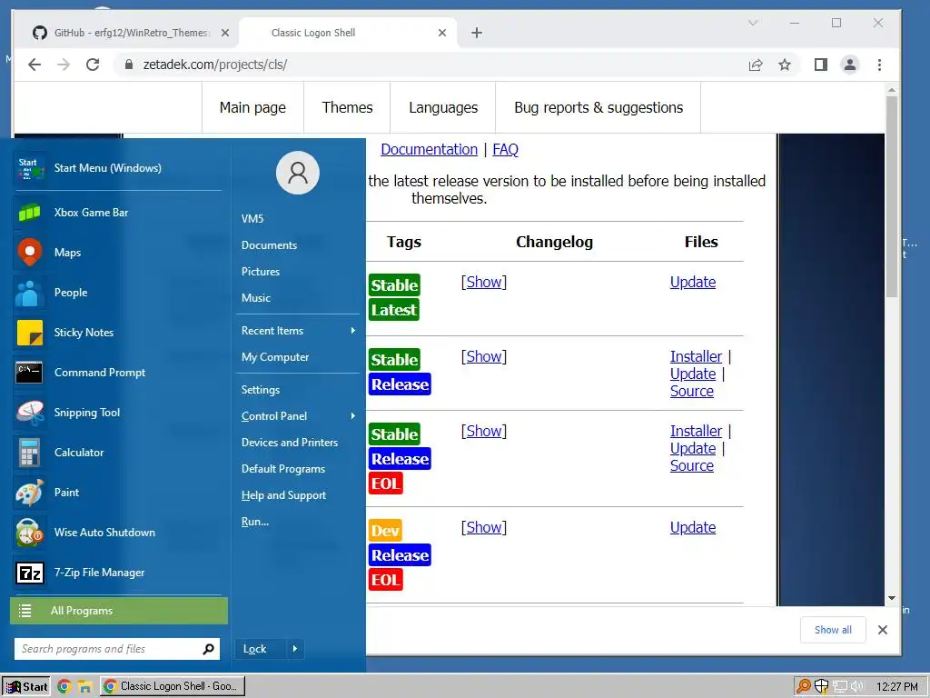The image size is (930, 698).
Task: Open Bug reports & suggestions page
Action: (599, 107)
